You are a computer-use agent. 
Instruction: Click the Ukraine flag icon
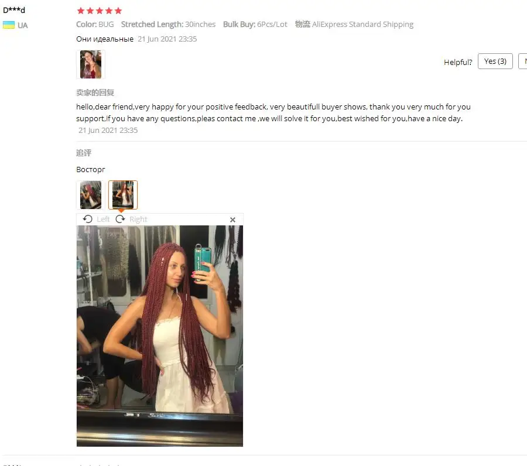[x=9, y=25]
